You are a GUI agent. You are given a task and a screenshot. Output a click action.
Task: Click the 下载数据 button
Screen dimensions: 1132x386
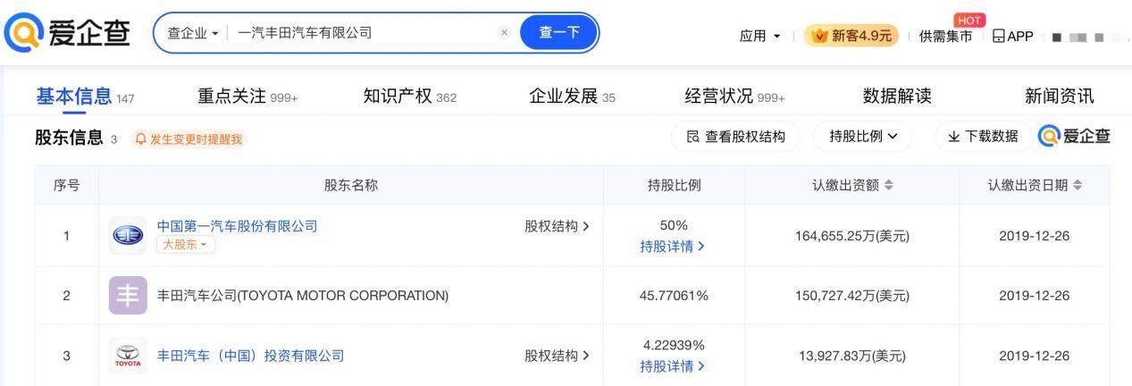point(983,137)
